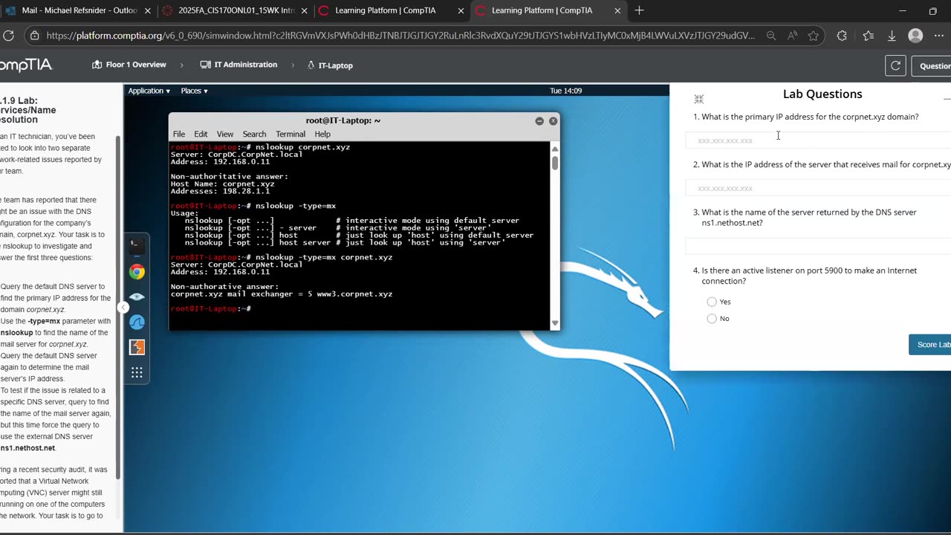This screenshot has width=951, height=535.
Task: Open browser Extensions puzzle icon
Action: 842,36
